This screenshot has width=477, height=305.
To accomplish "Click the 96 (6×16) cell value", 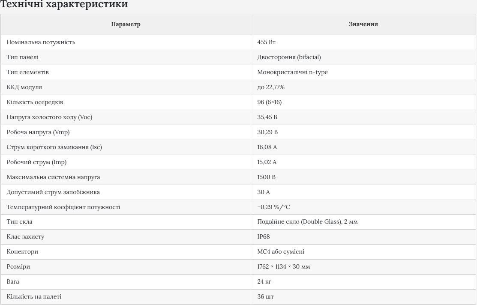I will point(269,102).
